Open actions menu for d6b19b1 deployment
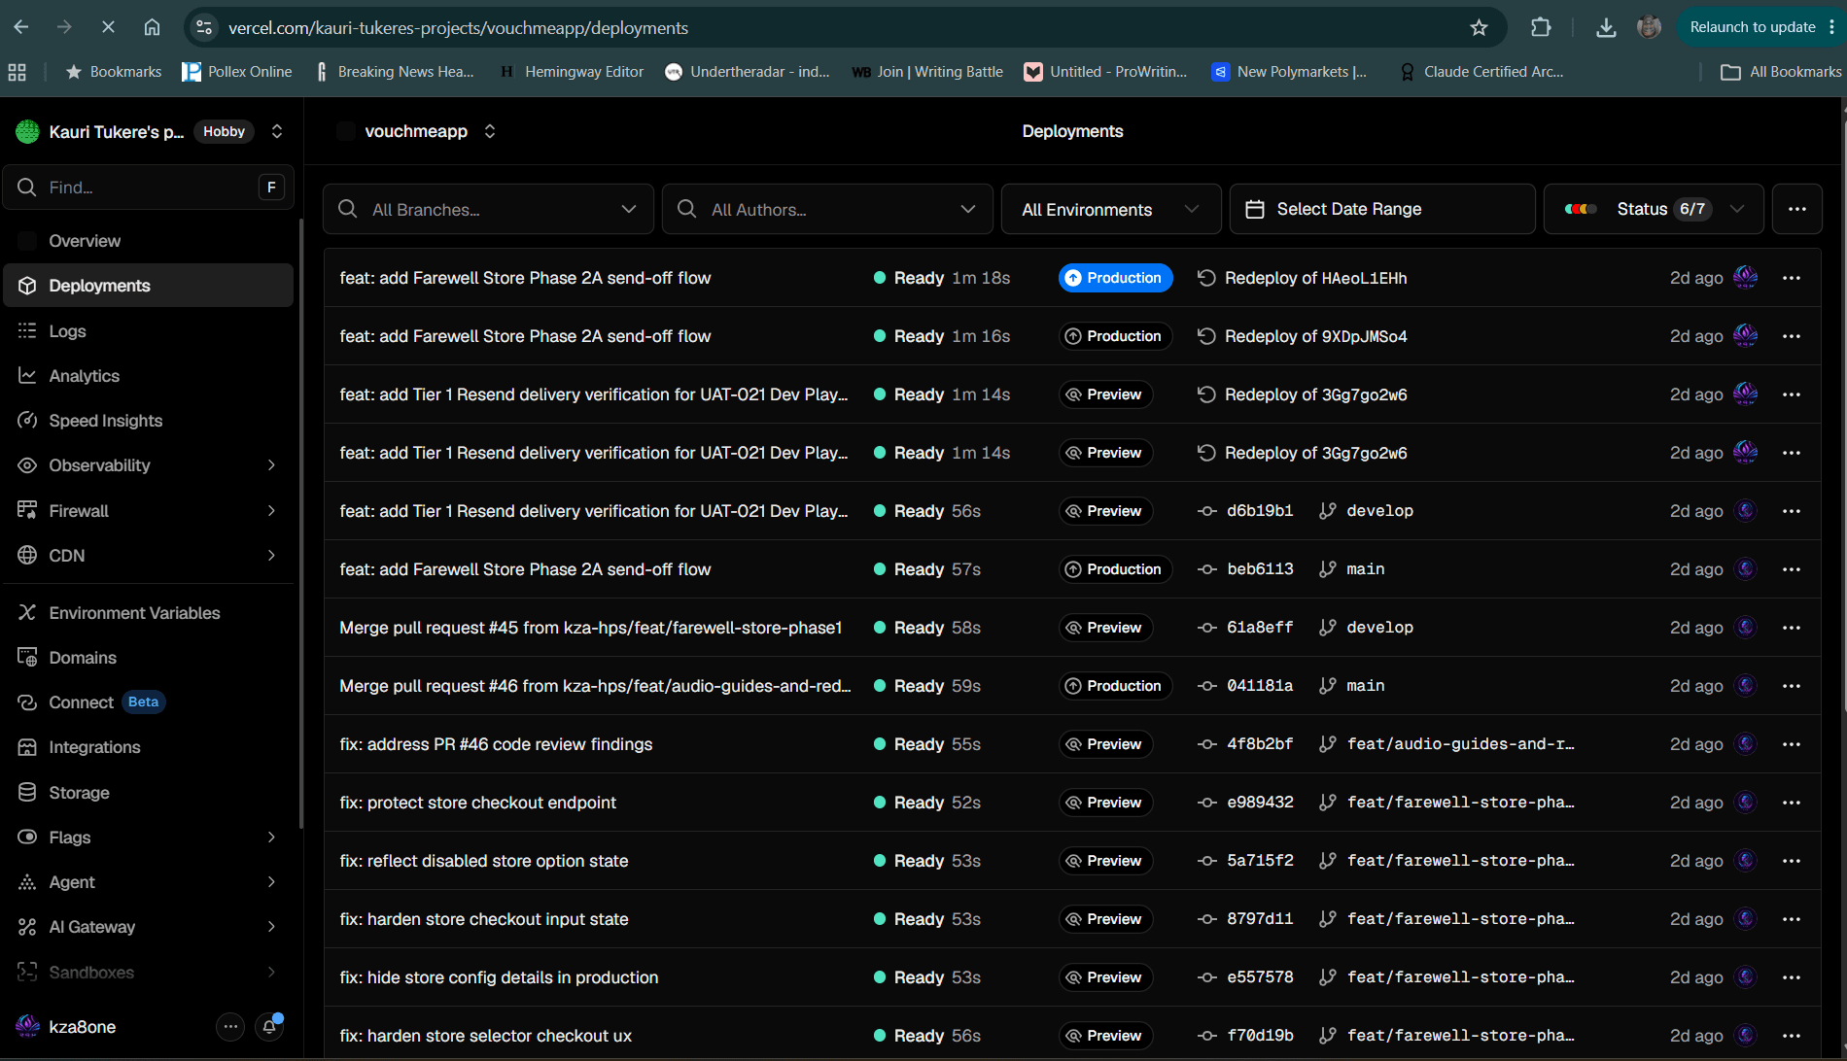Screen dimensions: 1847x1061 (x=1792, y=511)
